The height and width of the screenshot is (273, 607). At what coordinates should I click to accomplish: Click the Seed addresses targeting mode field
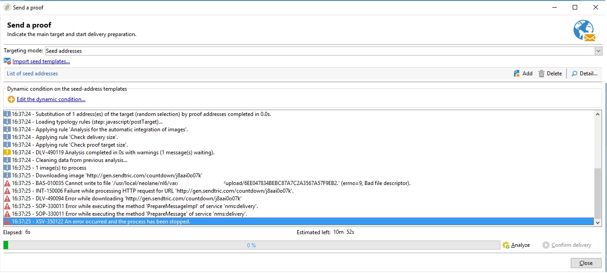coord(320,51)
